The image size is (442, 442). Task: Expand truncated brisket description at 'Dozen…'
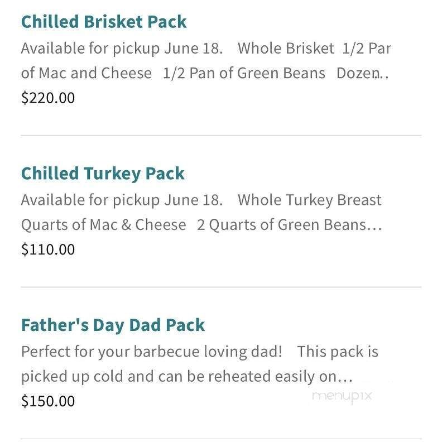[363, 73]
